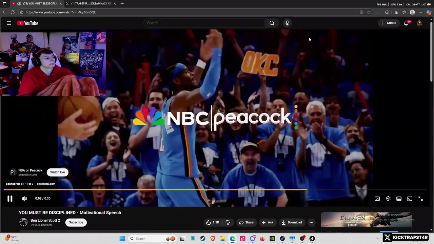The width and height of the screenshot is (434, 244).
Task: Click the Watch live ad button
Action: (x=58, y=172)
